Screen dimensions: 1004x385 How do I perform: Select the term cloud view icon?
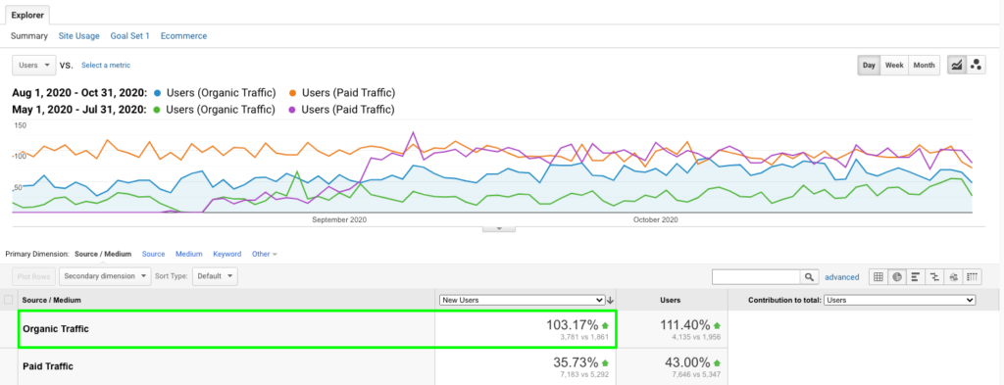(953, 277)
